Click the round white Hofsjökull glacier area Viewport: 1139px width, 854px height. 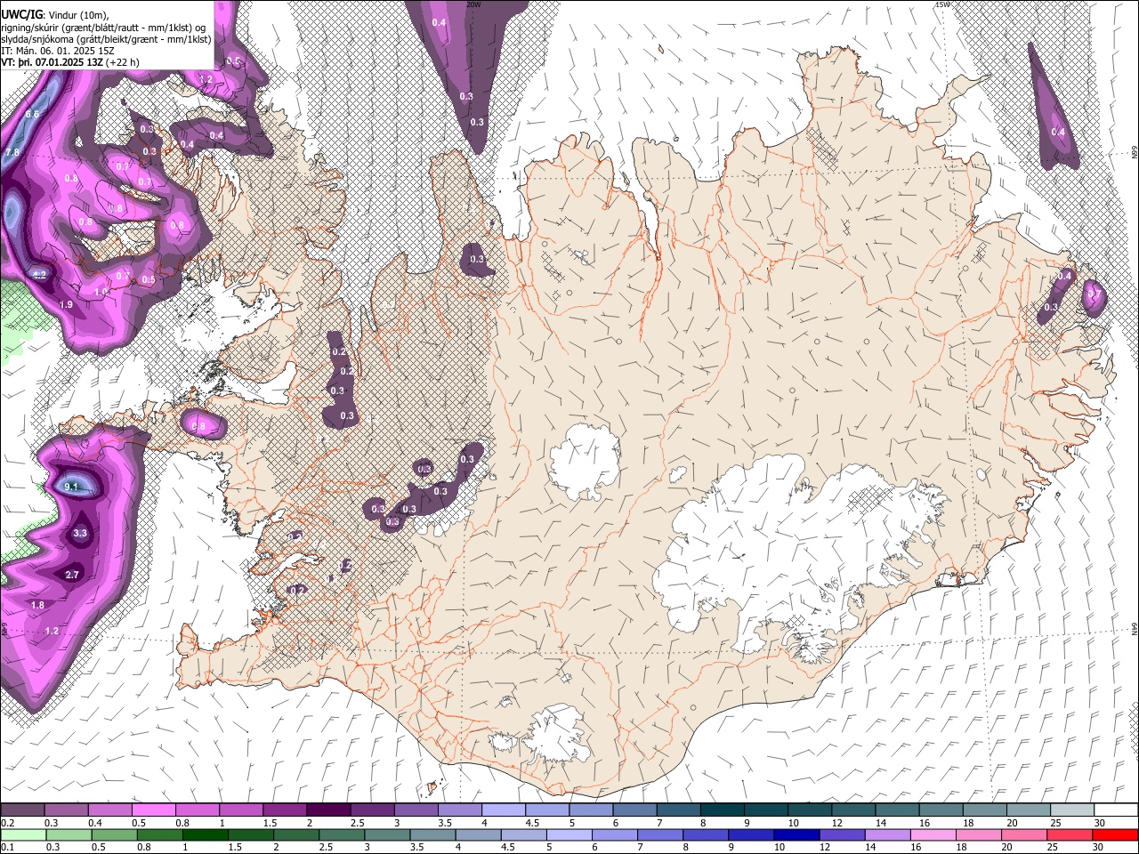585,463
